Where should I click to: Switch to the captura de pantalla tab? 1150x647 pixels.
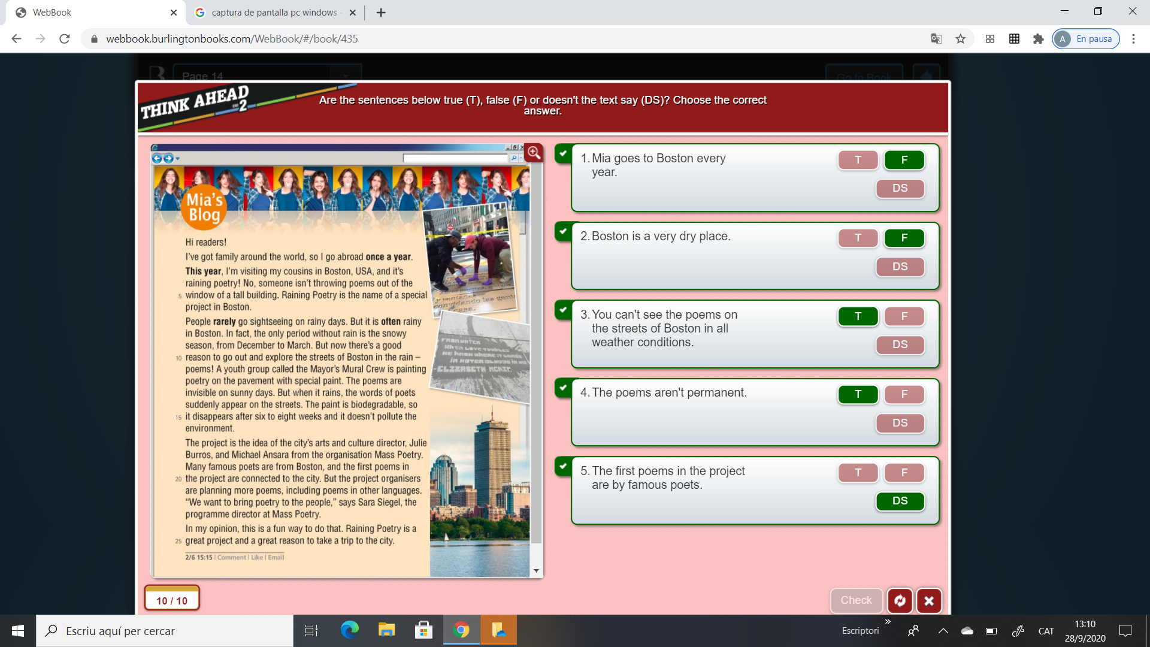[x=274, y=13]
